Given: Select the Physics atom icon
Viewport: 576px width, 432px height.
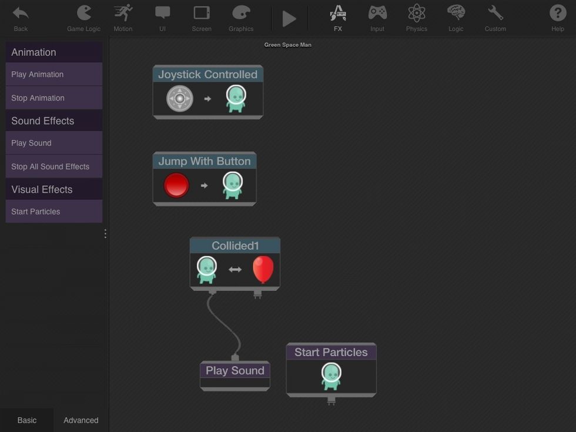Looking at the screenshot, I should 417,14.
